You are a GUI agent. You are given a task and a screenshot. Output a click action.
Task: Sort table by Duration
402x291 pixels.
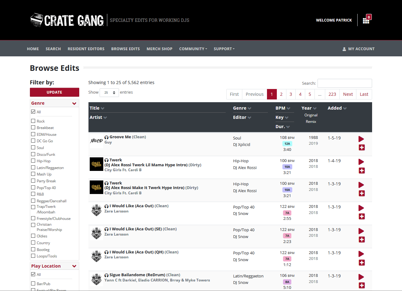click(283, 127)
